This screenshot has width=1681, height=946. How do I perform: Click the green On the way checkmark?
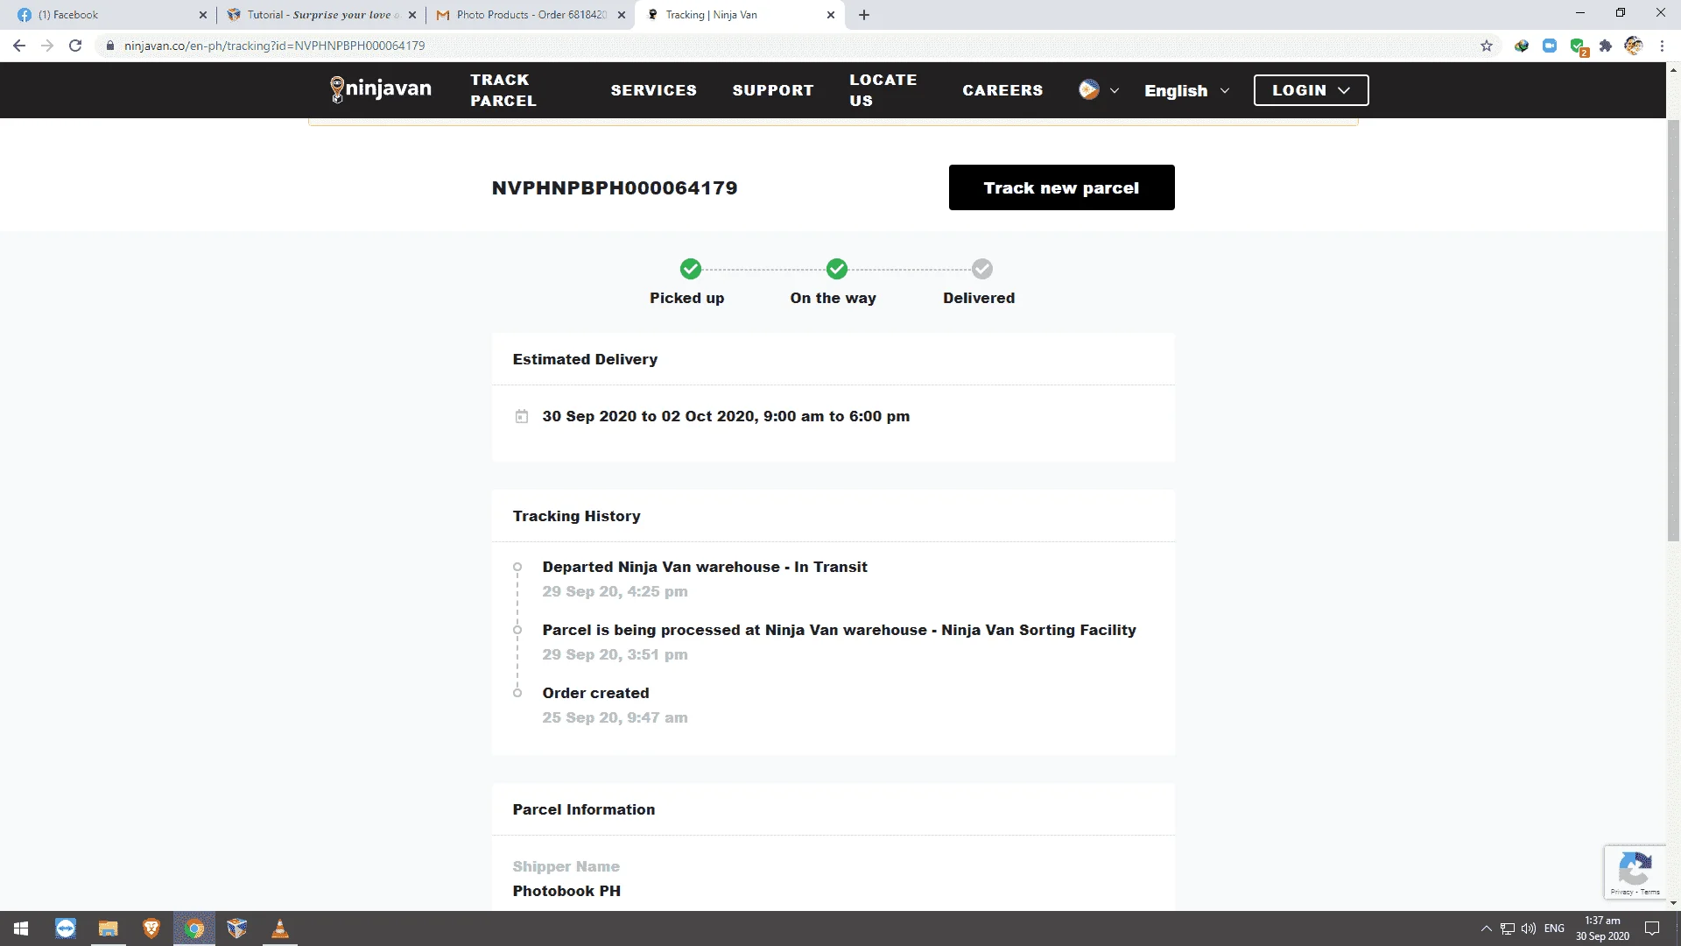click(x=837, y=269)
